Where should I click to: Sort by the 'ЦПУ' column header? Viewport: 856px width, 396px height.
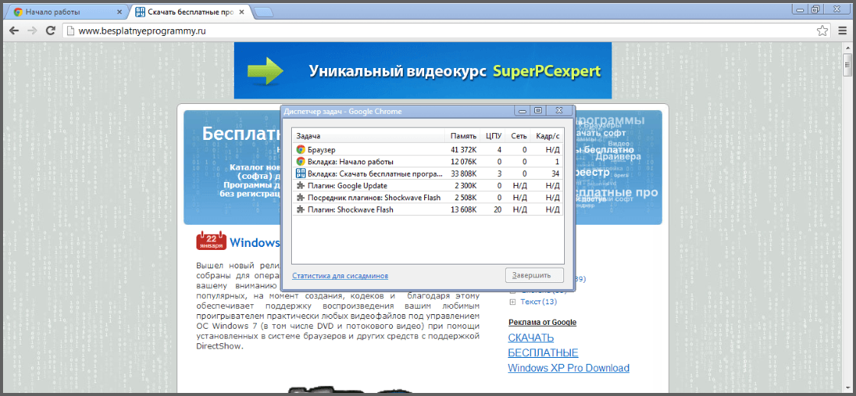492,135
